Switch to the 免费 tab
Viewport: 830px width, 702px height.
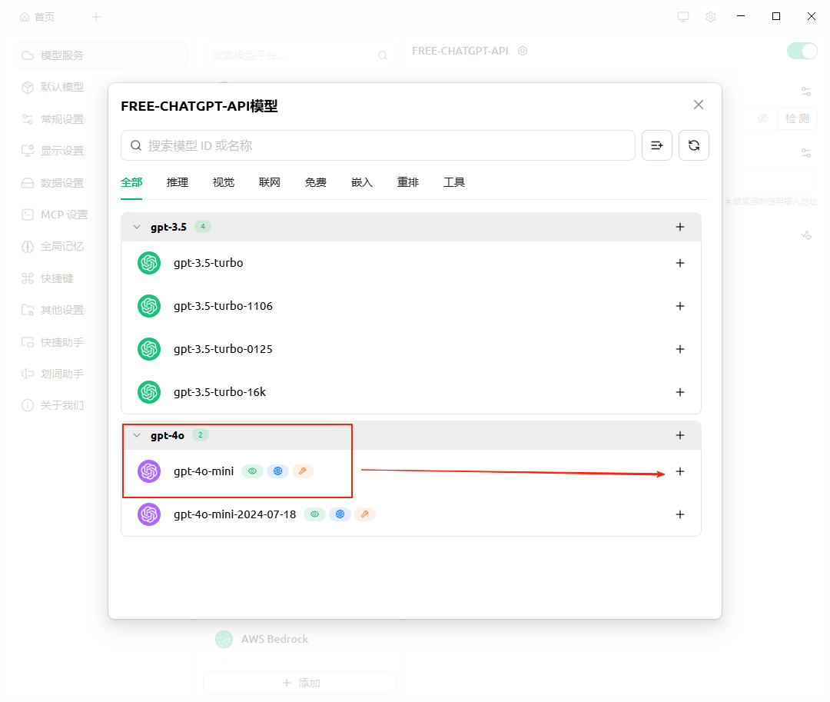pyautogui.click(x=316, y=183)
